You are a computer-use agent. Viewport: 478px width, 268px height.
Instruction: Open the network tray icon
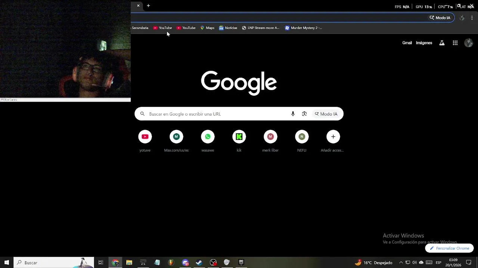tap(408, 262)
